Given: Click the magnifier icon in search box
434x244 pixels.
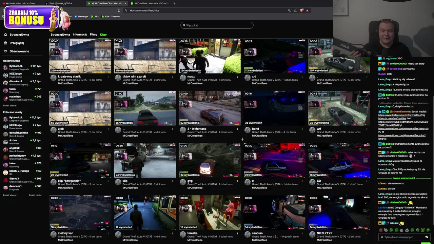Looking at the screenshot, I should 184,25.
